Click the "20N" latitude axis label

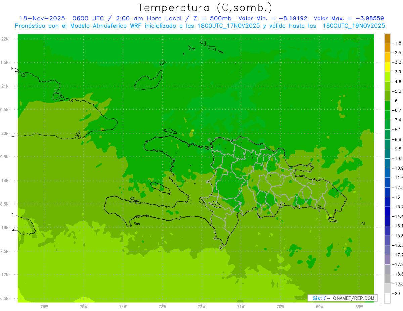click(x=5, y=133)
